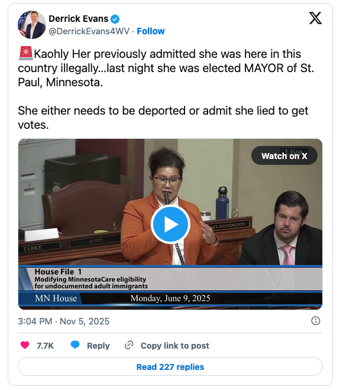Open the tweet info icon
340x390 pixels.
pyautogui.click(x=316, y=321)
